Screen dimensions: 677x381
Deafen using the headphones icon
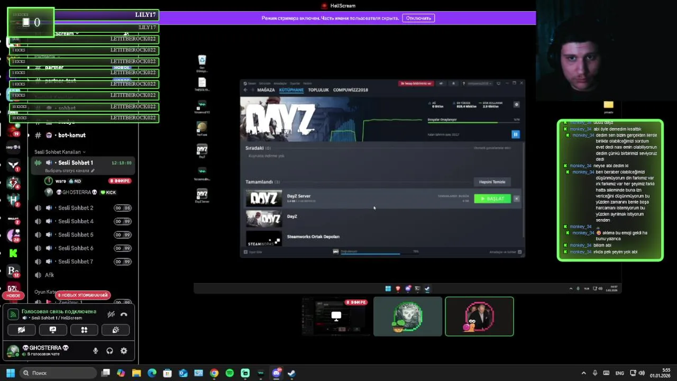click(109, 350)
